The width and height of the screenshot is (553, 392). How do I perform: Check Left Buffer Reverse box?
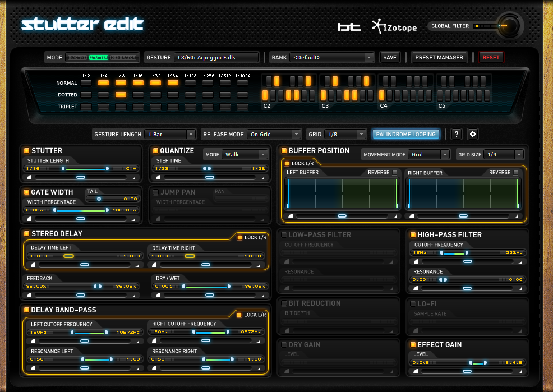(x=395, y=172)
